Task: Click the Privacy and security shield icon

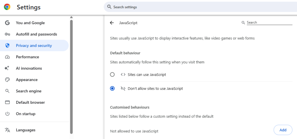Action: 8,46
